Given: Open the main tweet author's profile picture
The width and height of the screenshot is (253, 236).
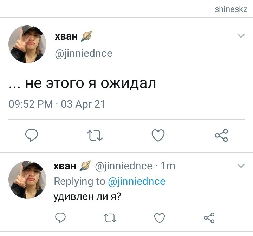Looking at the screenshot, I should click(27, 44).
